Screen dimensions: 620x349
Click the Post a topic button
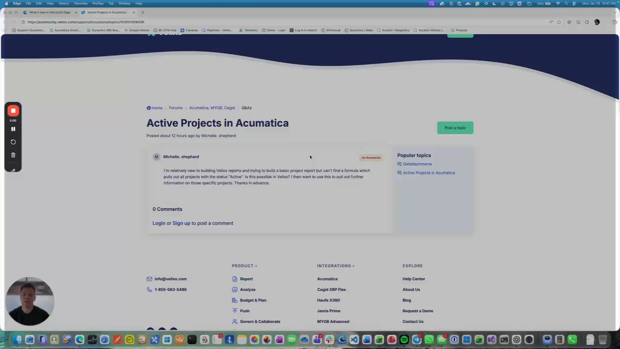tap(455, 127)
